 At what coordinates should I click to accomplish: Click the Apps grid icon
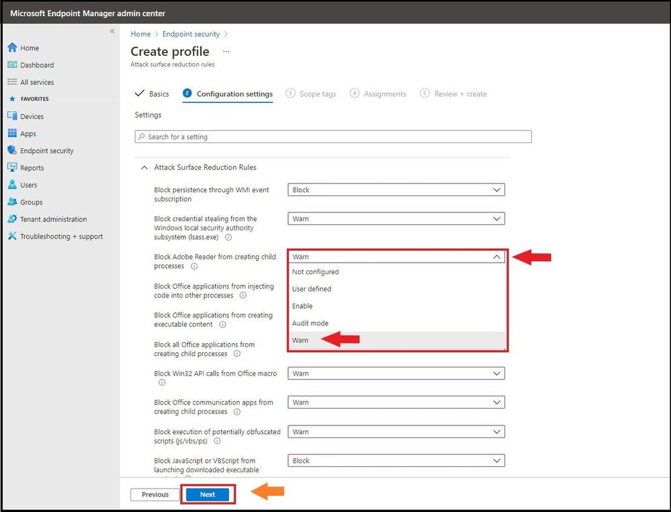[x=12, y=133]
